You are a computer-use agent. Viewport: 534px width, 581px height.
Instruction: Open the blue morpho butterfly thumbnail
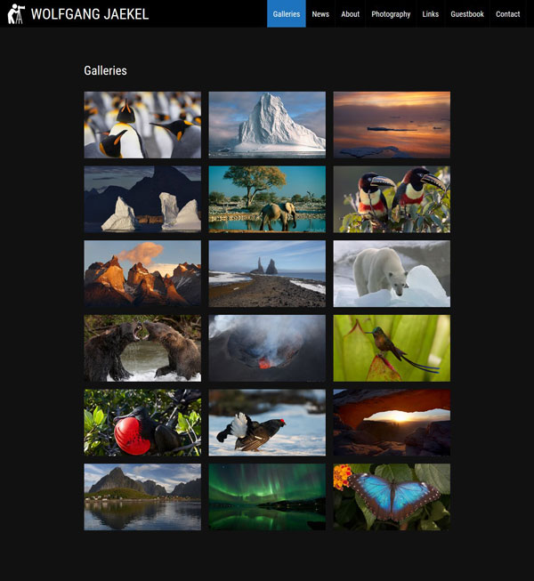coord(392,496)
